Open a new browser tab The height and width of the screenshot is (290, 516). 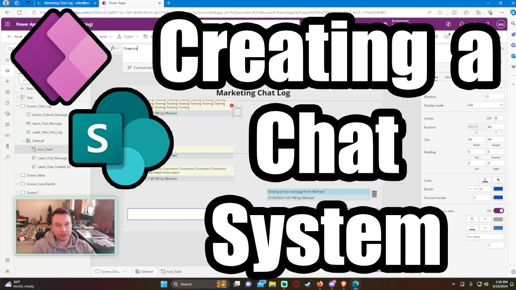169,3
